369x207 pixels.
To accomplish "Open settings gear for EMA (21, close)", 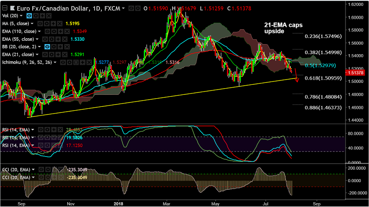I will point(51,55).
